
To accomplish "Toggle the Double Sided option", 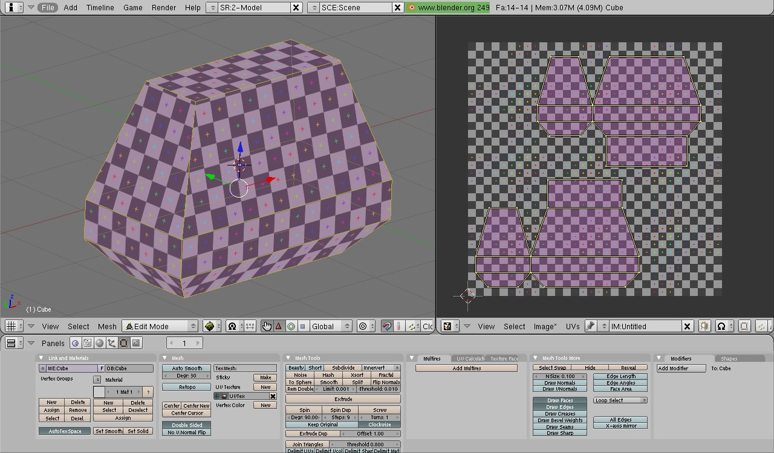I will coord(187,425).
